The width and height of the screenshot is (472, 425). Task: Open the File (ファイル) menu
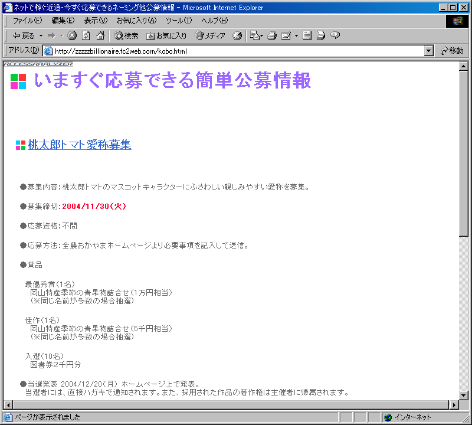27,21
